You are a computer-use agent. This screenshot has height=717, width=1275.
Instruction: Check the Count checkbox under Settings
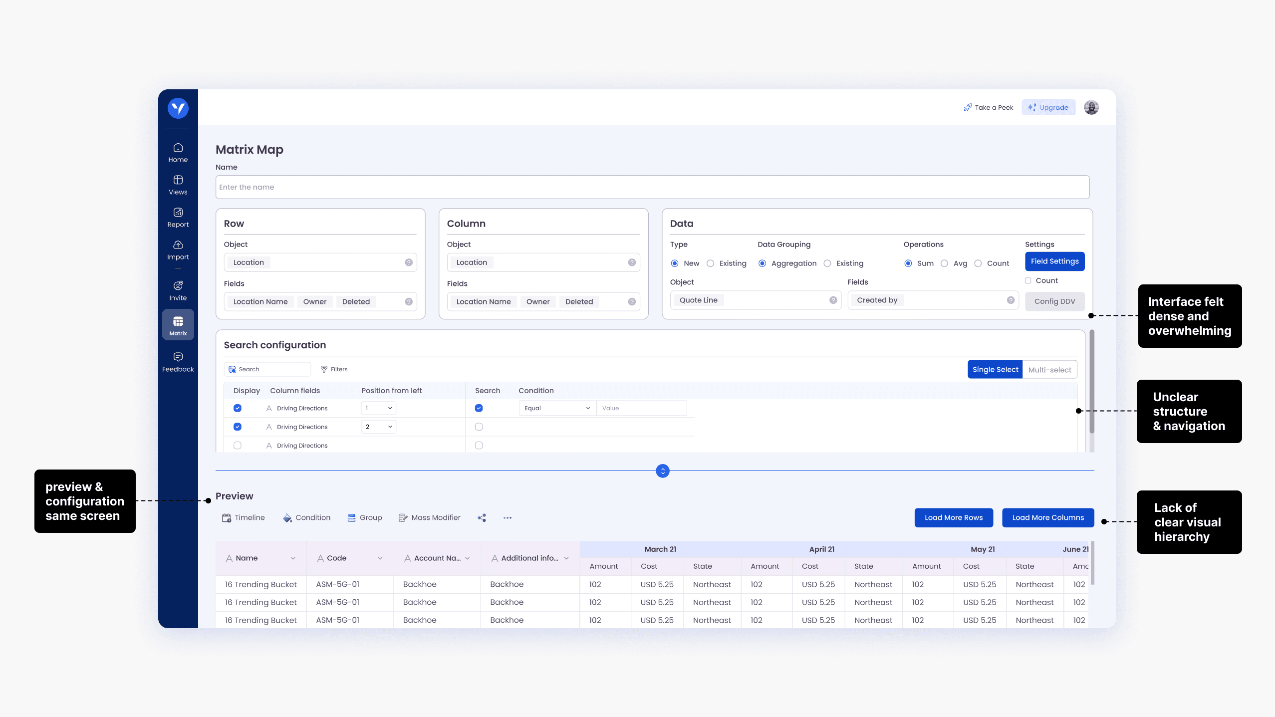(1028, 281)
